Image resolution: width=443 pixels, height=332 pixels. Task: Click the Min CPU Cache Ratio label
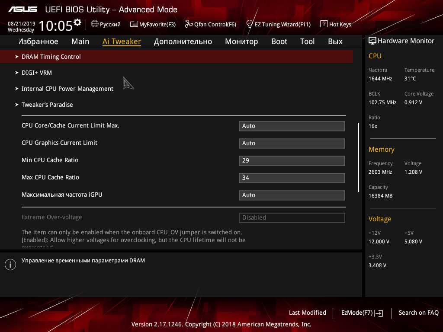click(x=50, y=160)
